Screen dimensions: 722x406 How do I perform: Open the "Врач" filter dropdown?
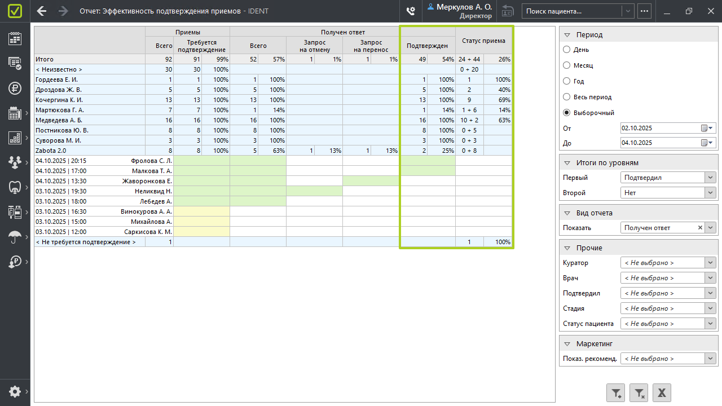(x=710, y=278)
